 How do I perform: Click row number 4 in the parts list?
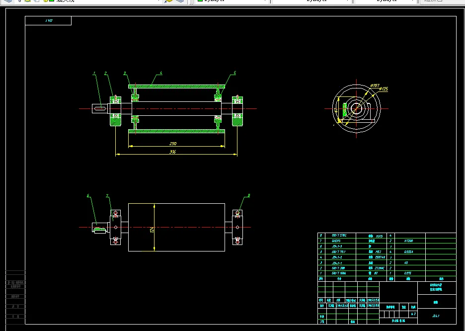pos(320,257)
